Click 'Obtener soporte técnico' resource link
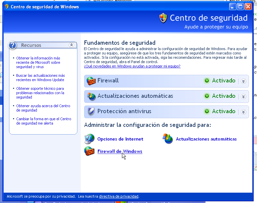Image resolution: width=257 pixels, height=203 pixels. click(40, 93)
